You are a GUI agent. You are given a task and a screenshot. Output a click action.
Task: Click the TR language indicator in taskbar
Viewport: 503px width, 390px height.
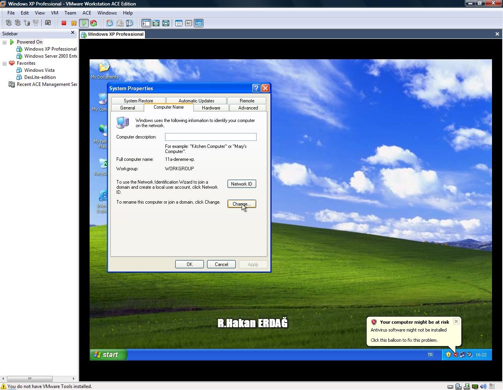430,355
